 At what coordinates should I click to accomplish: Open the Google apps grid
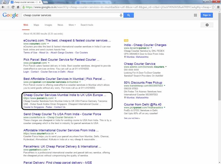pyautogui.click(x=195, y=15)
